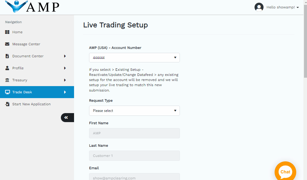Expand the Profile submenu arrow
This screenshot has width=307, height=180.
tap(65, 68)
